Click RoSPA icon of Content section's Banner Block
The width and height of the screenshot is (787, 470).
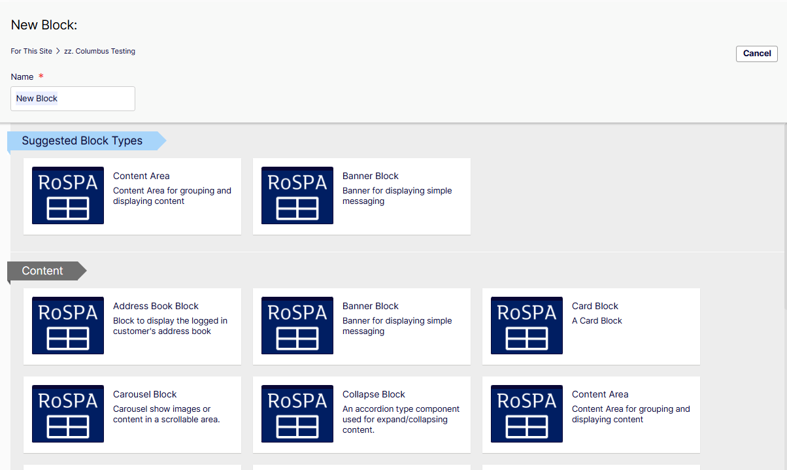(297, 326)
